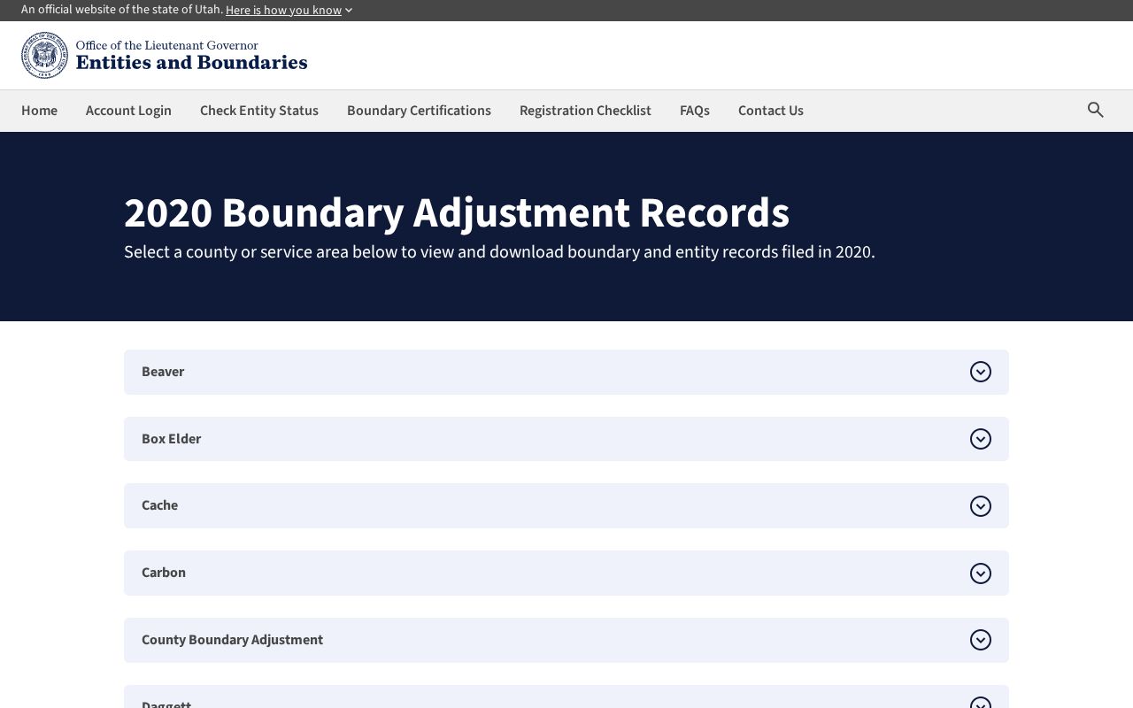
Task: Open the FAQs page
Action: 695,111
